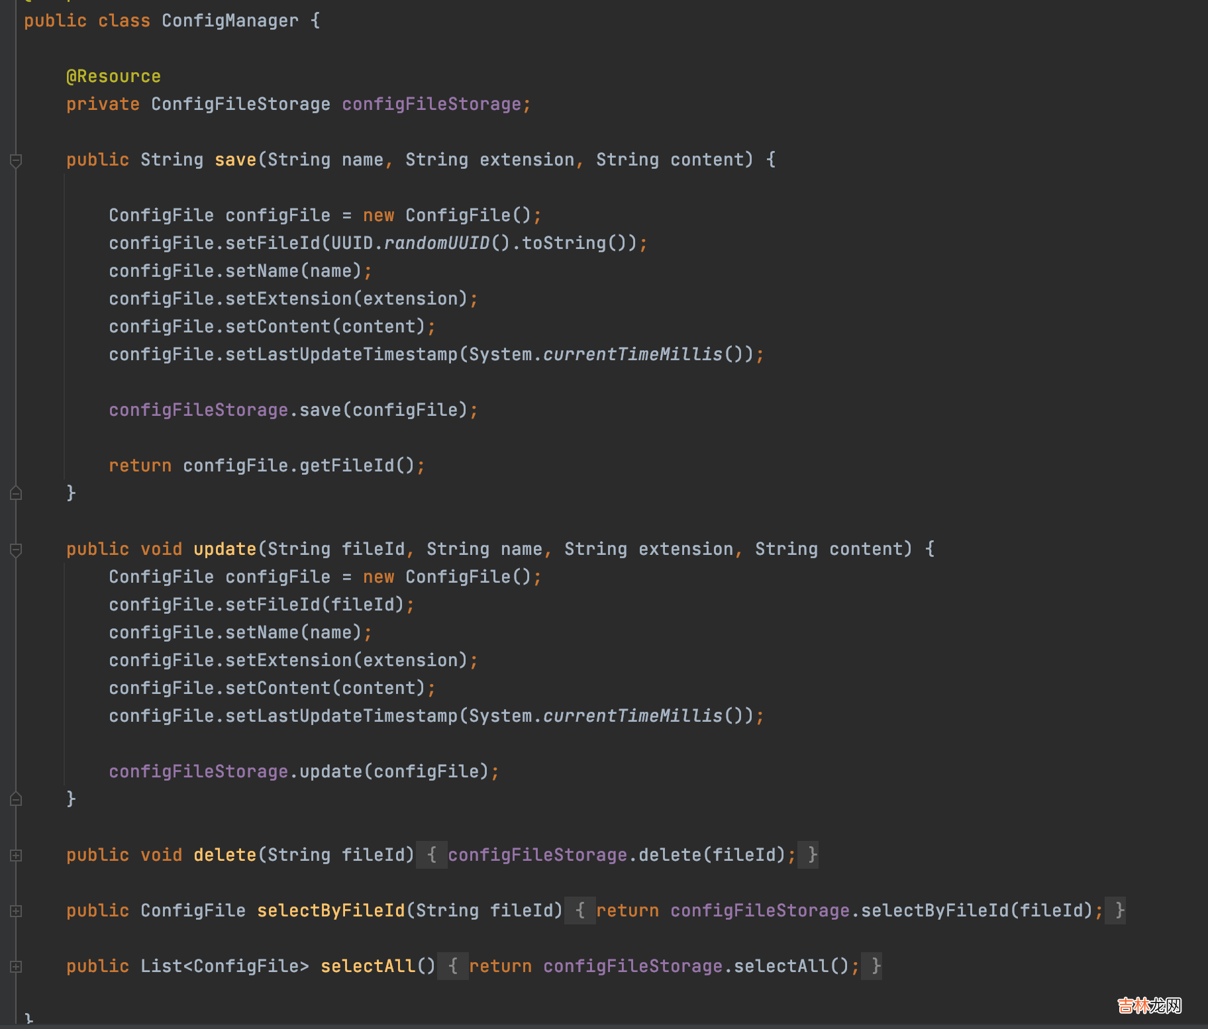Click the fold-end marker closing the save method
Image resolution: width=1208 pixels, height=1029 pixels.
click(17, 493)
